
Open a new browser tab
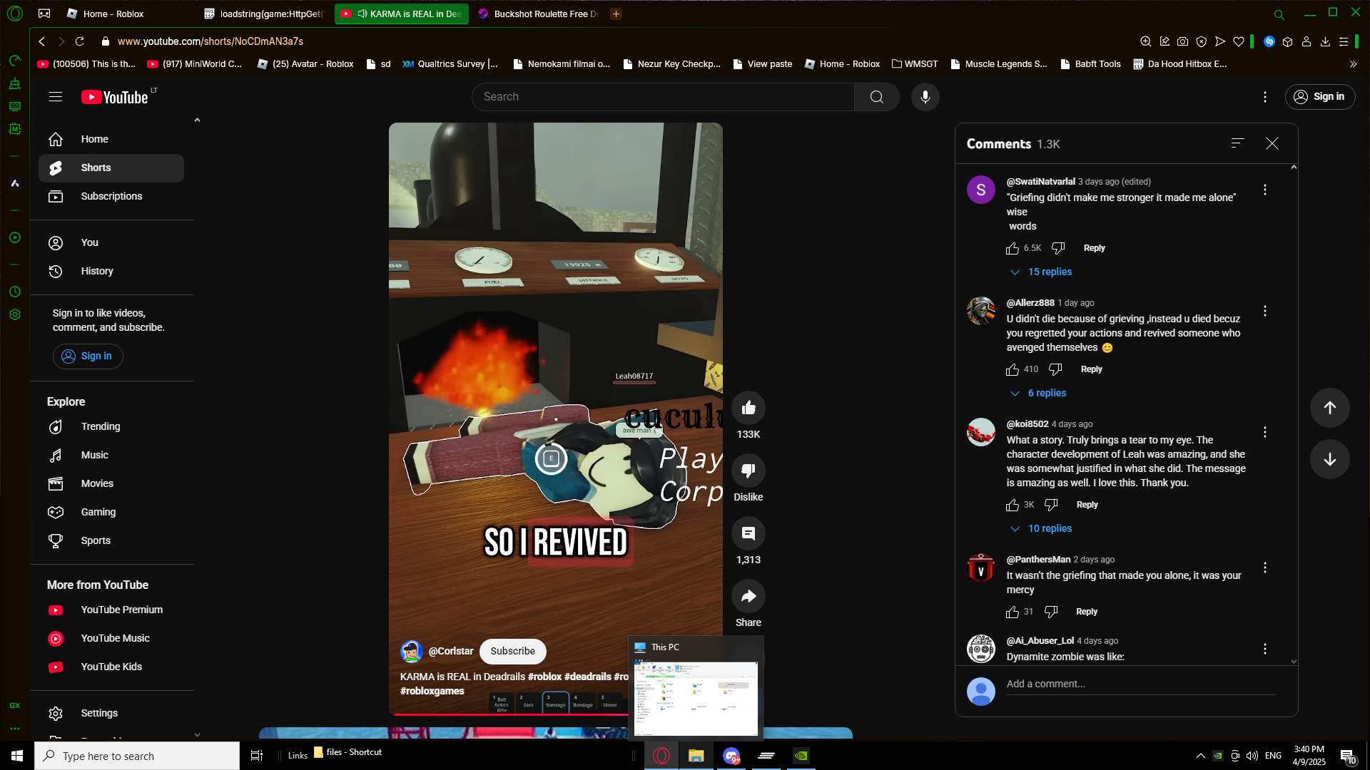pos(616,14)
